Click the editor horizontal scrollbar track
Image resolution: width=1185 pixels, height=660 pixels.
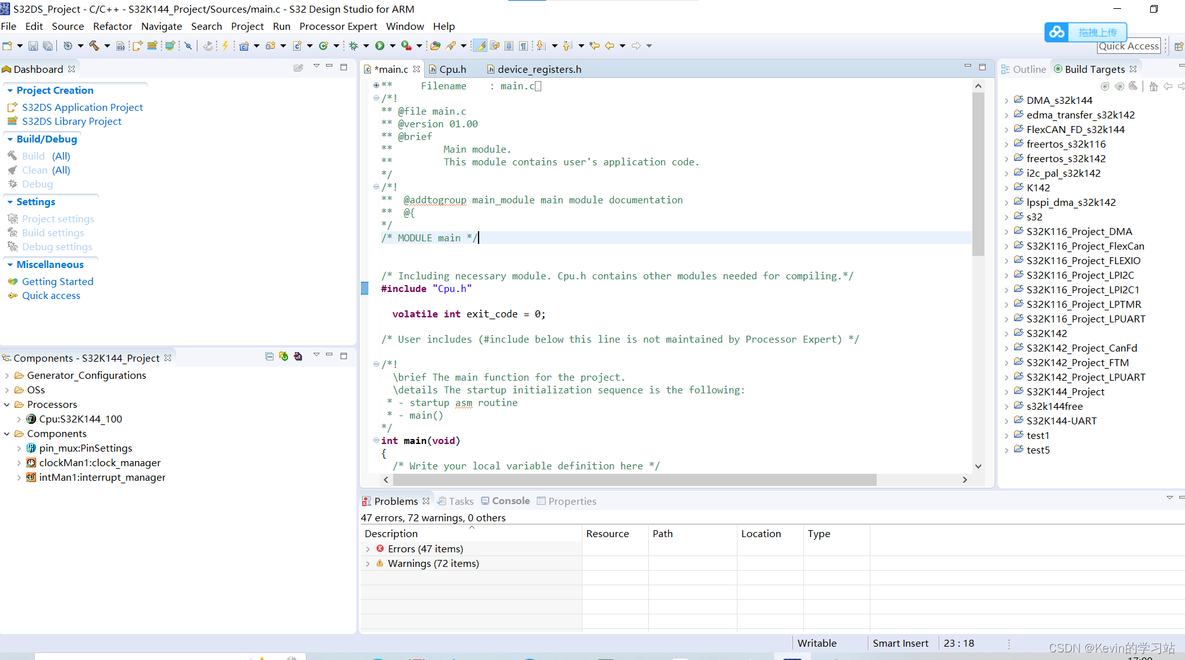(x=918, y=480)
